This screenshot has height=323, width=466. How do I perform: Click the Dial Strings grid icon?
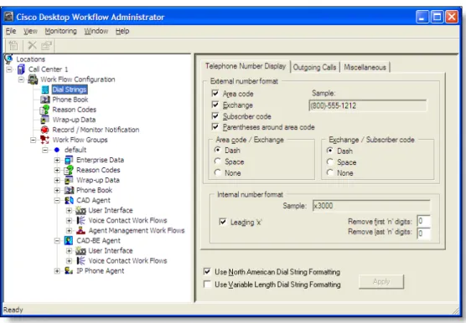tap(45, 90)
